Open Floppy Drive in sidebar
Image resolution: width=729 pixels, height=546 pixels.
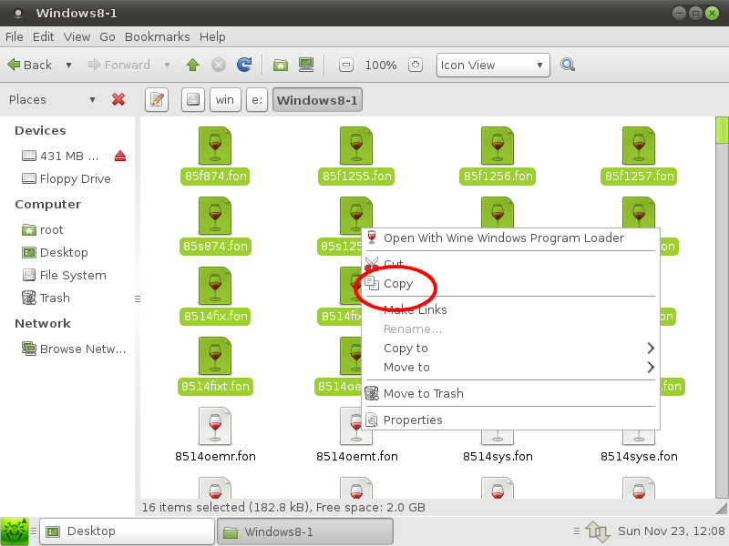pyautogui.click(x=67, y=178)
